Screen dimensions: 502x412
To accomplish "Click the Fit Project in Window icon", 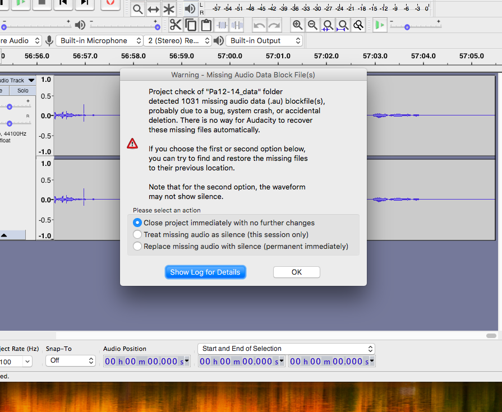I will click(x=342, y=25).
